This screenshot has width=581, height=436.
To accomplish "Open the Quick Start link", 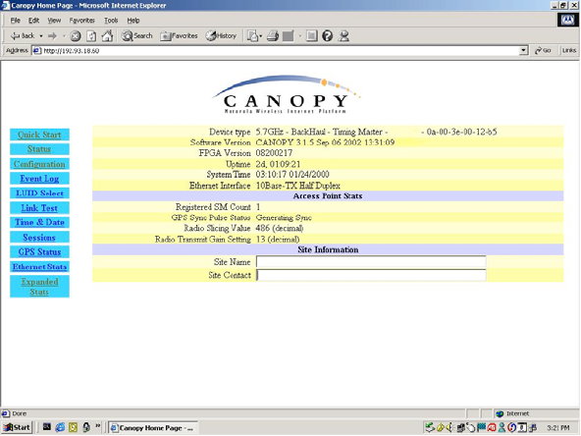I will [39, 135].
